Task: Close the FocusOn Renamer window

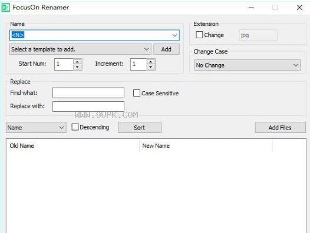Action: click(x=299, y=8)
